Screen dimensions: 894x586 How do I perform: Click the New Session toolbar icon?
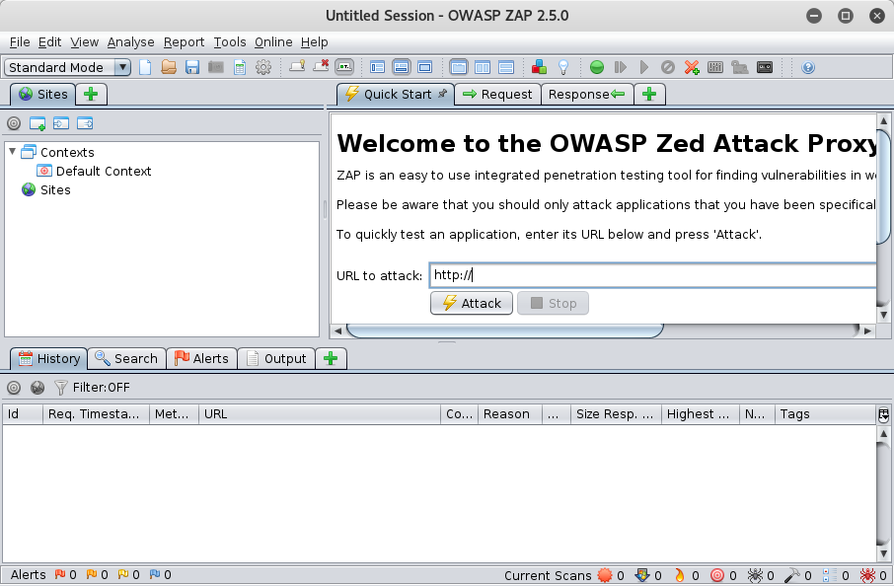point(146,67)
